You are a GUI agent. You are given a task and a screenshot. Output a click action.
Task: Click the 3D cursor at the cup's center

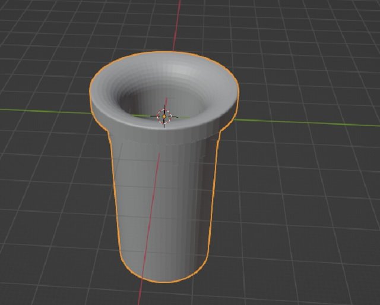(164, 116)
